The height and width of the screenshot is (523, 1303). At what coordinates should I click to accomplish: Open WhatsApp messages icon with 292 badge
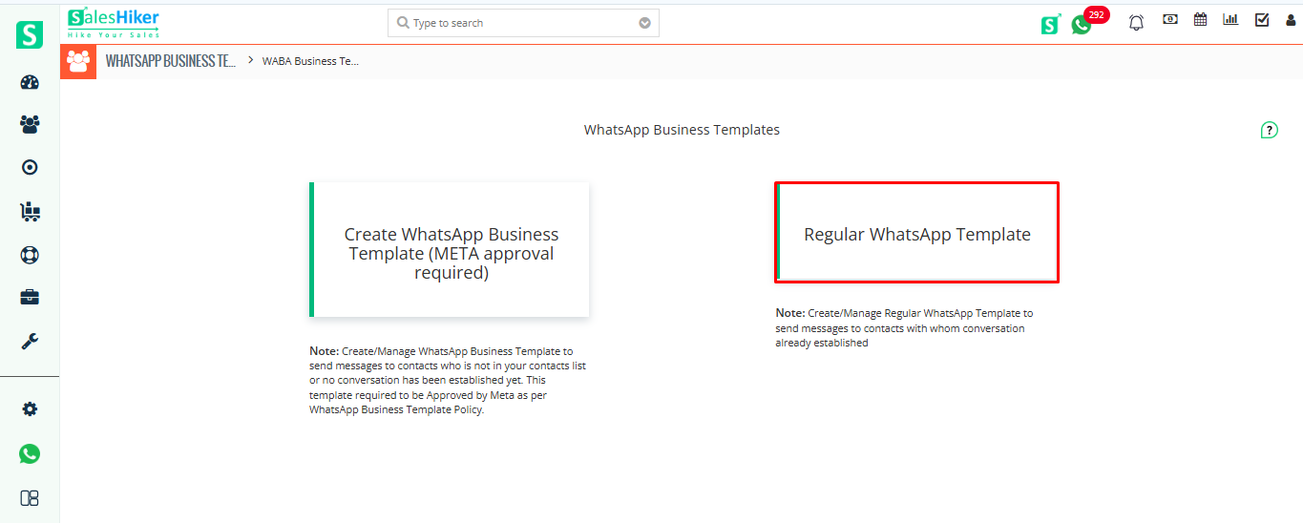[x=1082, y=25]
